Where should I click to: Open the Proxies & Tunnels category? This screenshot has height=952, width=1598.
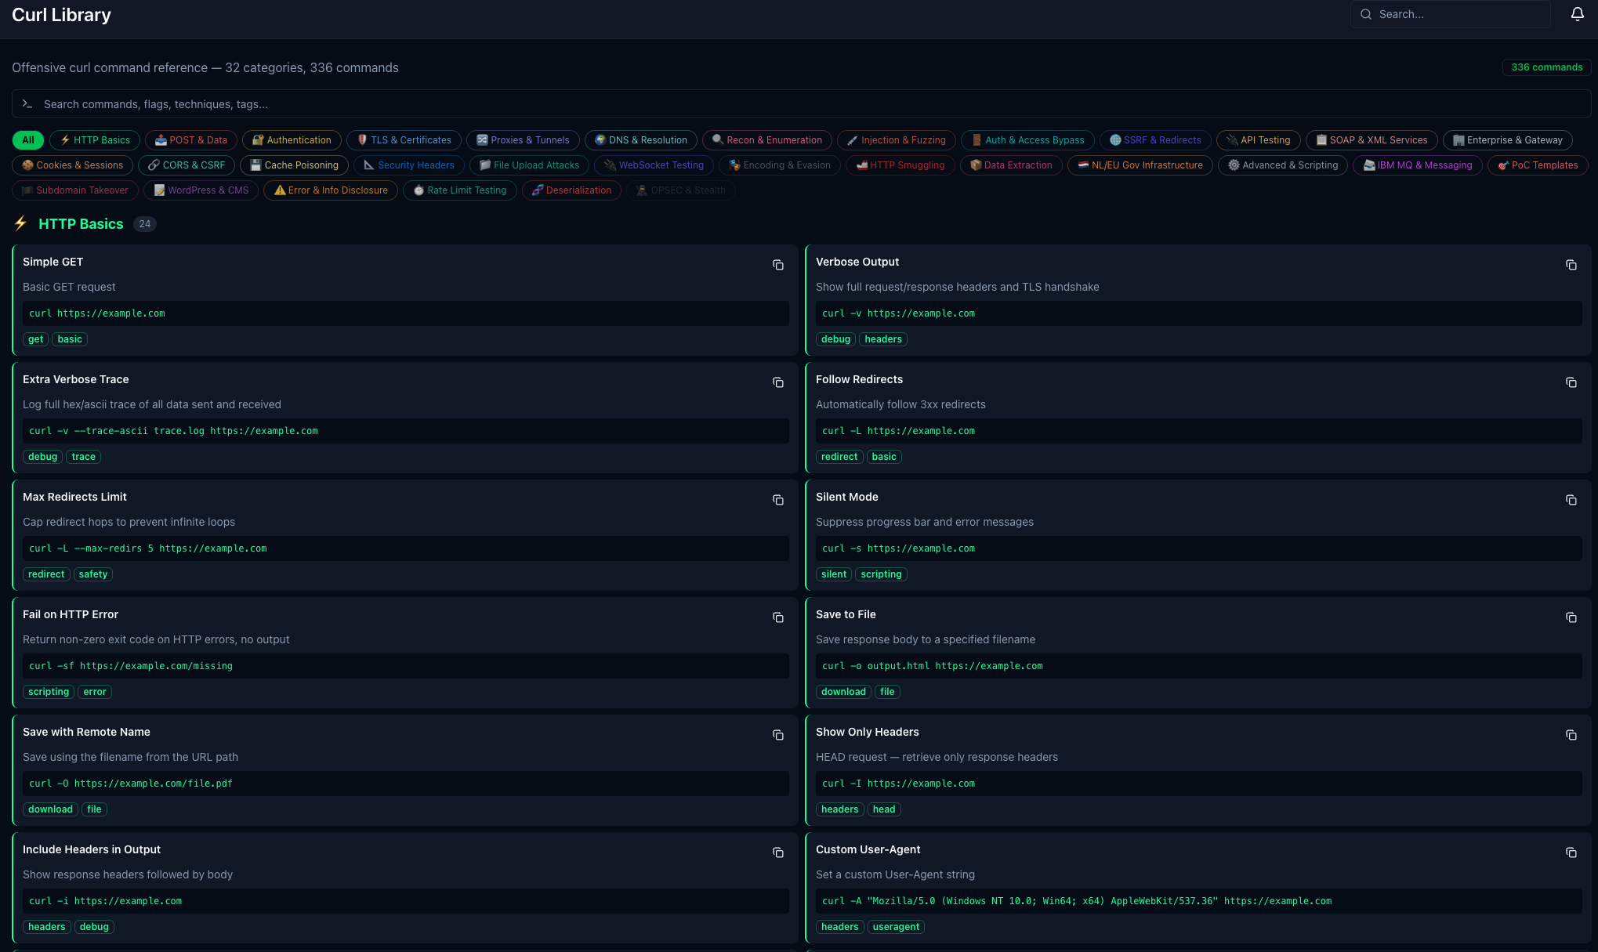click(x=522, y=139)
